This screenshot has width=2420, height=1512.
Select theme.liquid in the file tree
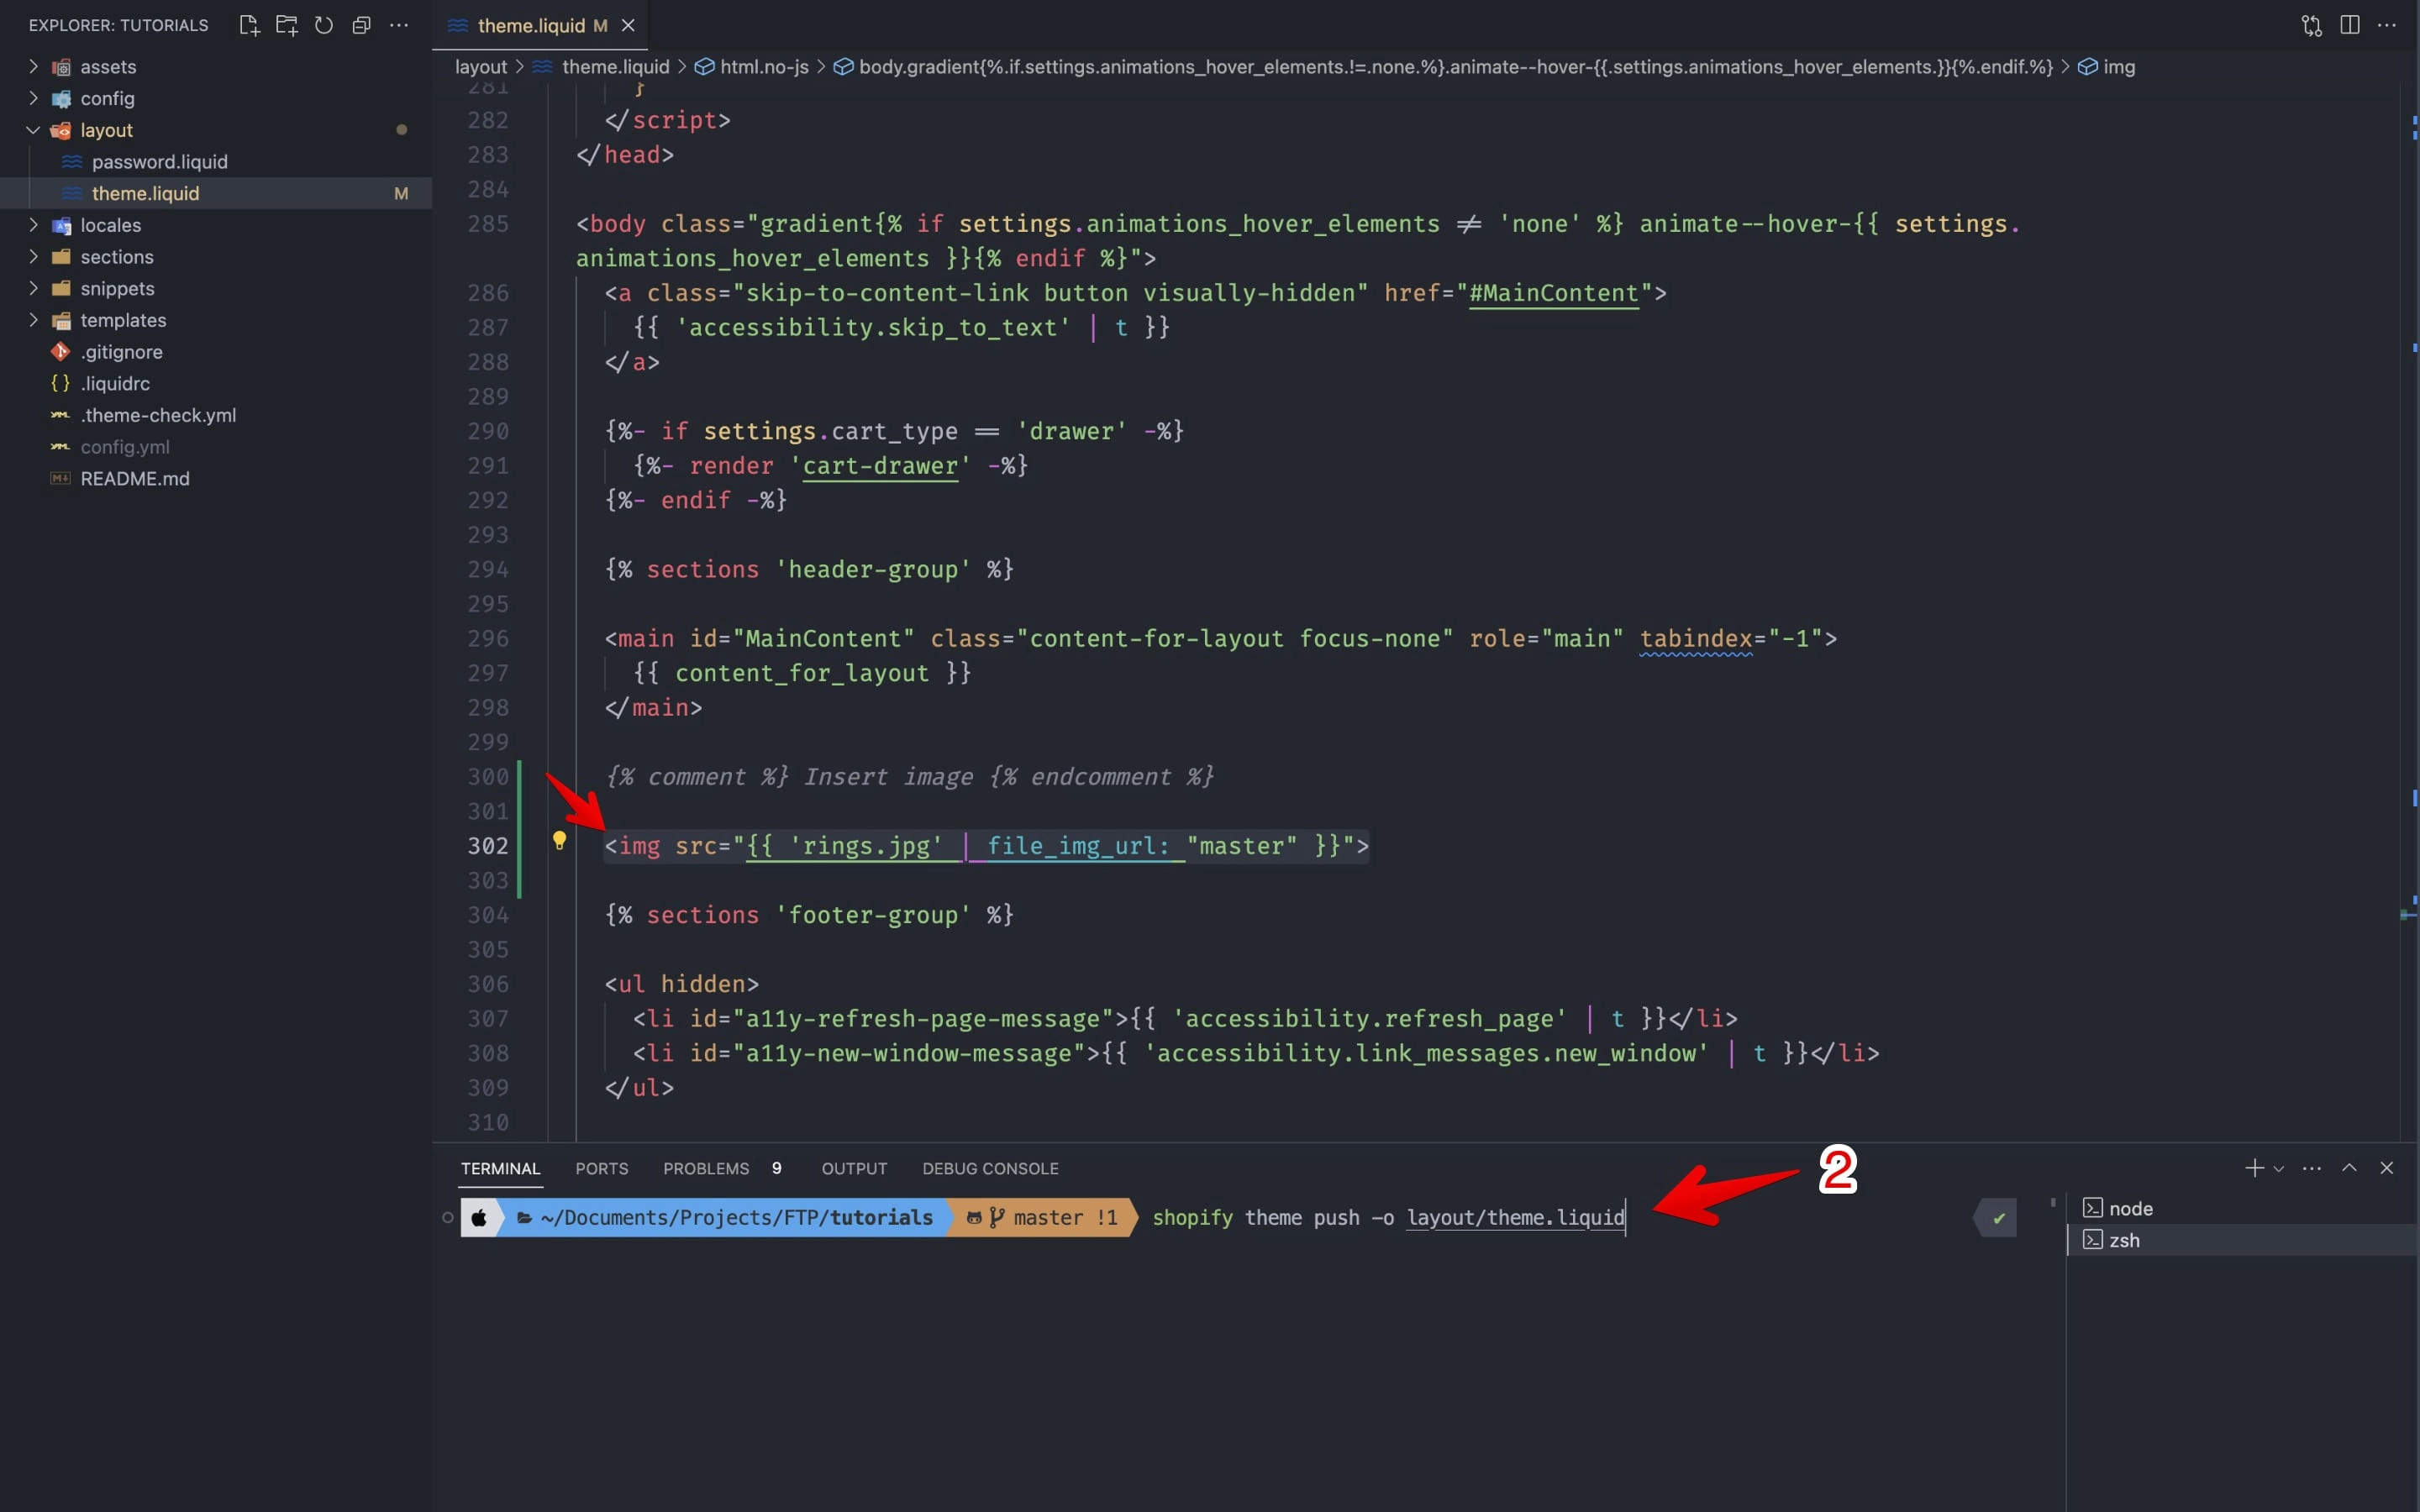[x=216, y=193]
